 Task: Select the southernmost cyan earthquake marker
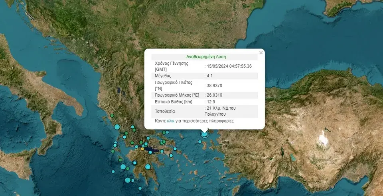(140, 188)
